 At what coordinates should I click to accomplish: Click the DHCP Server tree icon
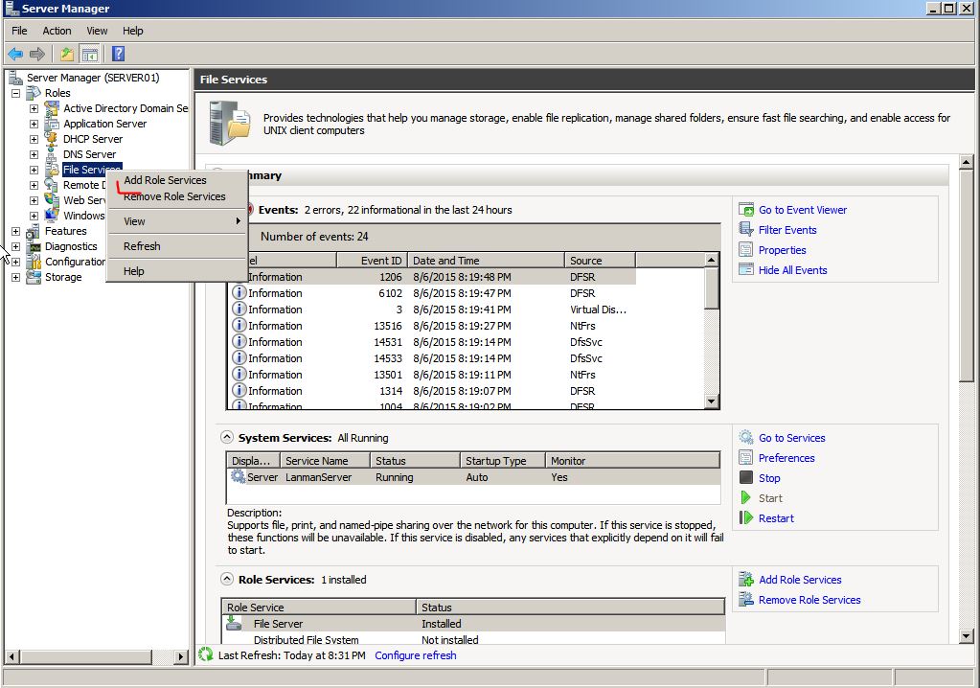tap(52, 139)
